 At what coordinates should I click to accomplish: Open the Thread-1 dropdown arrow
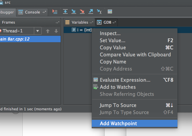[x=38, y=31]
